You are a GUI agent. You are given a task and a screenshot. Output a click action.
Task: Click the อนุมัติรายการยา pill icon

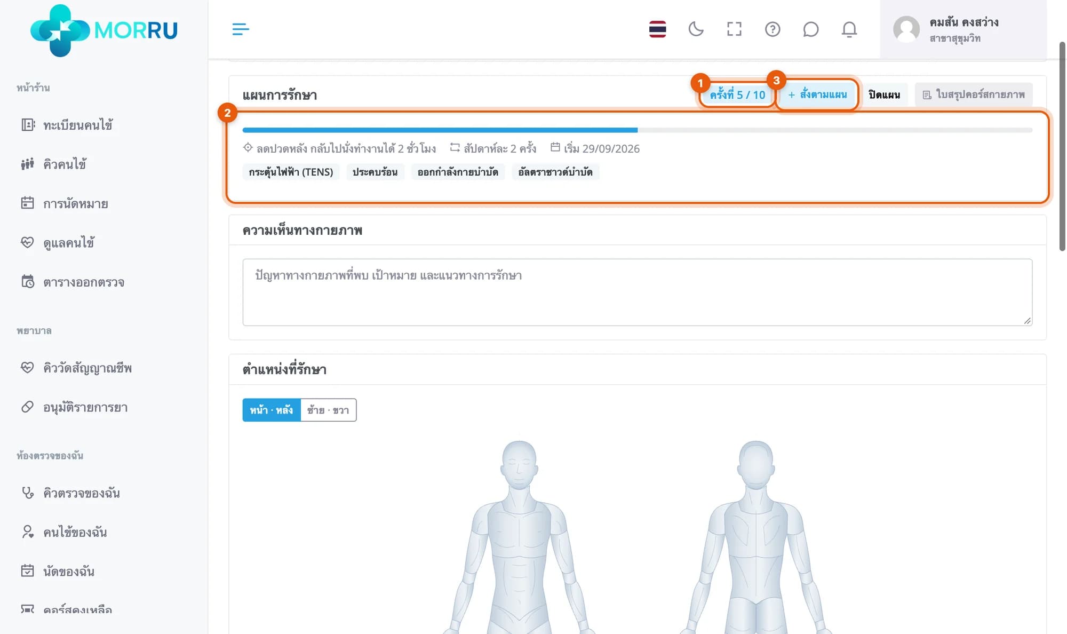tap(27, 407)
